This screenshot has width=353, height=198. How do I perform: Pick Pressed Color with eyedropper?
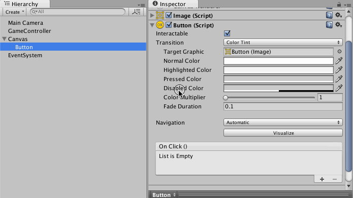[x=339, y=79]
